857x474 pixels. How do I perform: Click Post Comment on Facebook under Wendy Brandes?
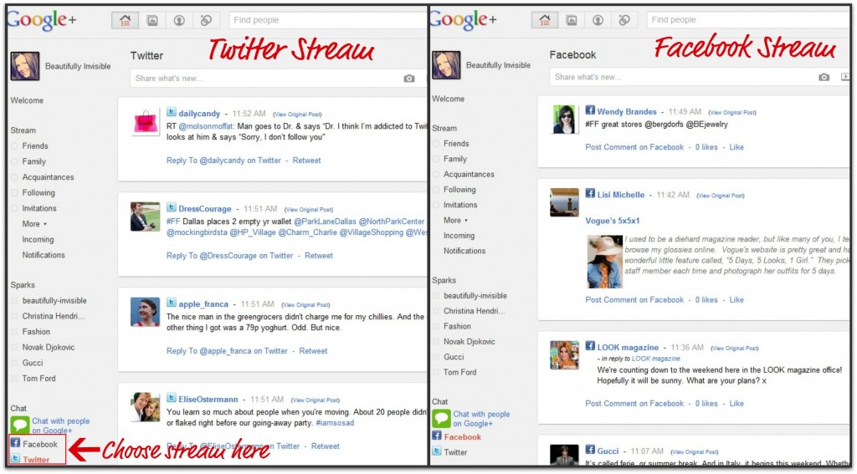[x=634, y=147]
